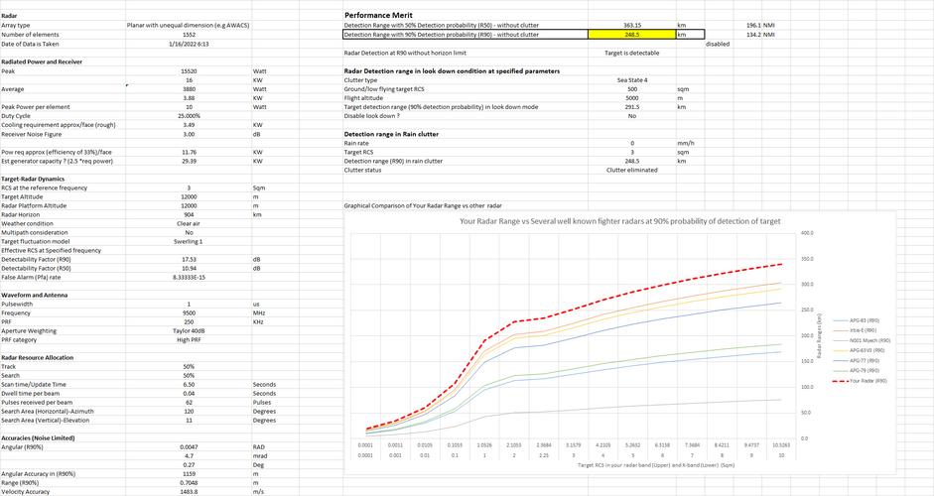This screenshot has height=496, width=934.
Task: Select the False Alarm rate value 8.33333E-15
Action: [x=189, y=277]
